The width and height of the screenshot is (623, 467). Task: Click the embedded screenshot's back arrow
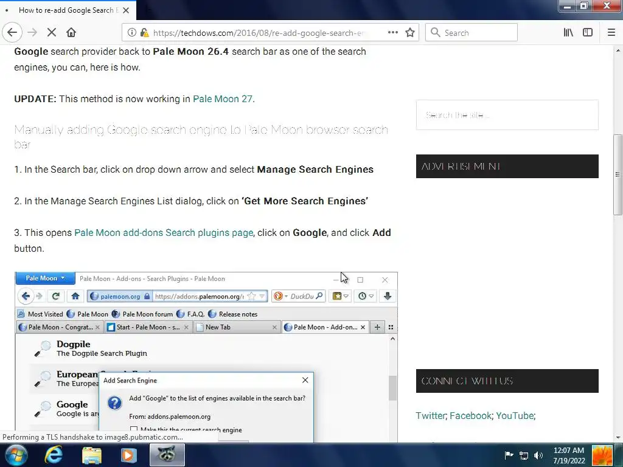[x=26, y=296]
